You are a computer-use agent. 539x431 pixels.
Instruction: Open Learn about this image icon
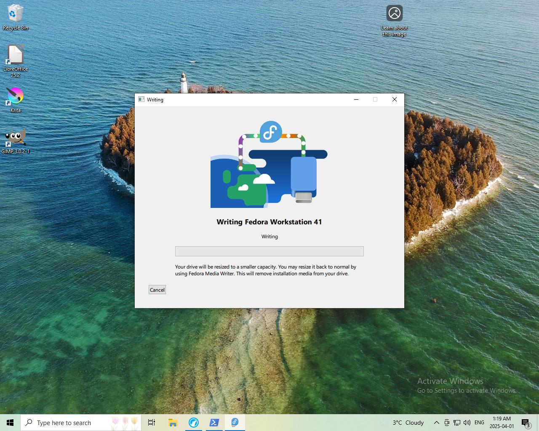(x=395, y=21)
